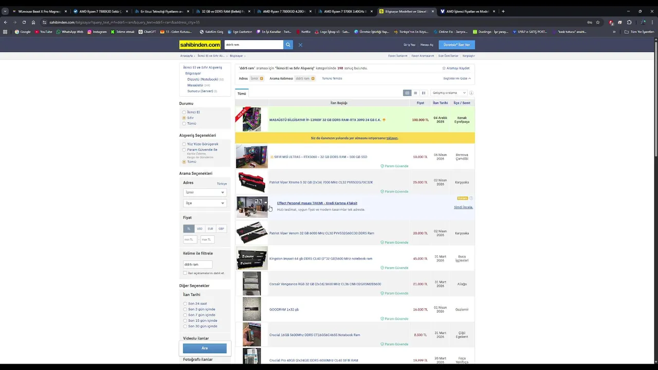Select EUR currency option
The height and width of the screenshot is (370, 658).
click(210, 229)
